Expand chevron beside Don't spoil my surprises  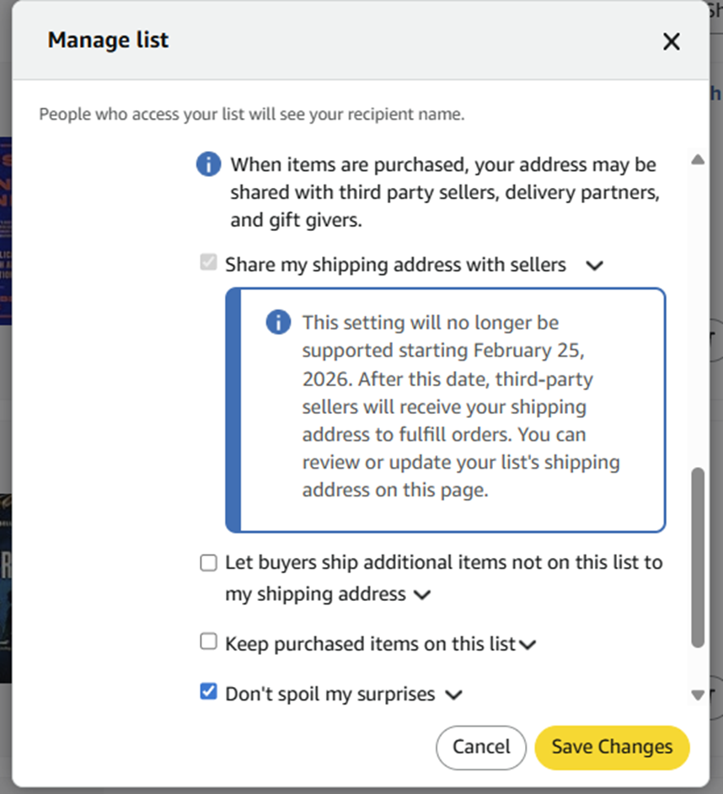[453, 695]
